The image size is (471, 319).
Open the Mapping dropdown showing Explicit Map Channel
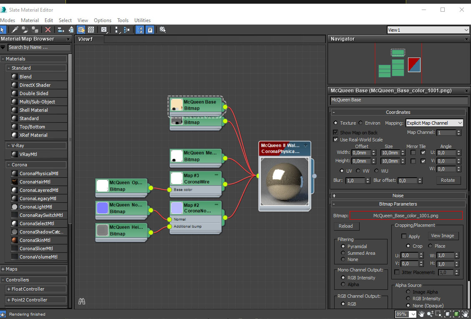pos(434,123)
